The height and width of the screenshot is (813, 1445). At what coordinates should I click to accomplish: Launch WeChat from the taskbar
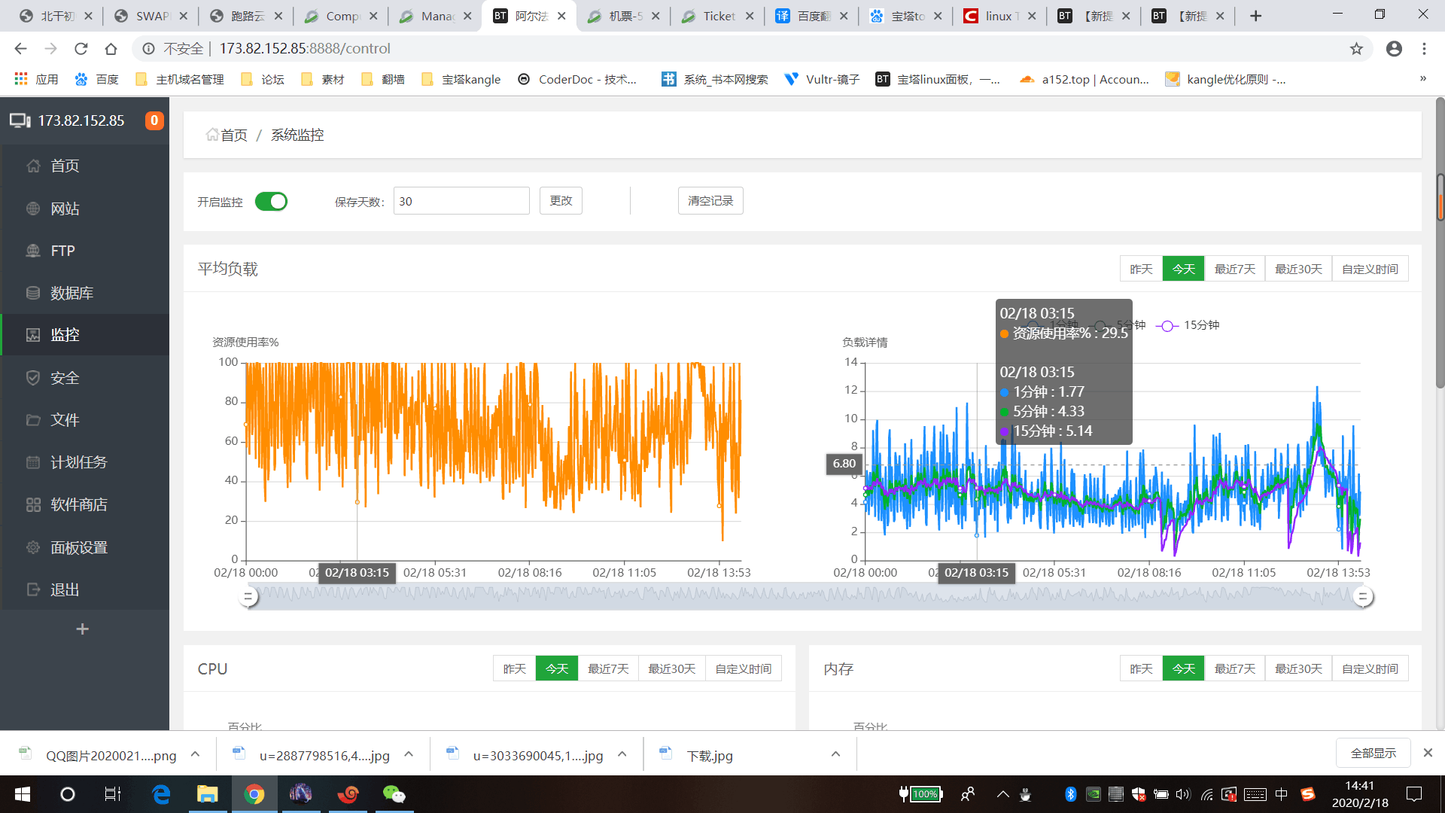pos(394,794)
